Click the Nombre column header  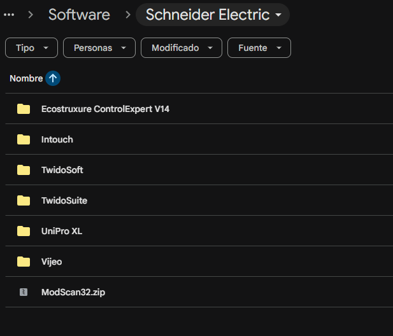[26, 78]
